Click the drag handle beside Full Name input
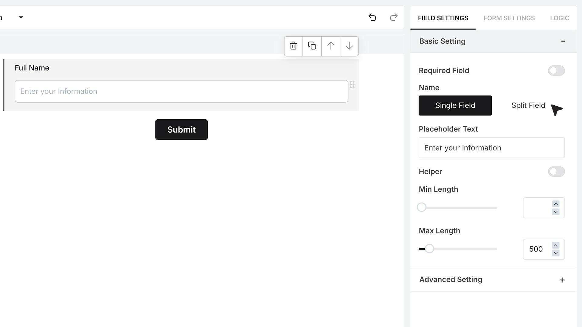The height and width of the screenshot is (327, 582). [x=352, y=84]
